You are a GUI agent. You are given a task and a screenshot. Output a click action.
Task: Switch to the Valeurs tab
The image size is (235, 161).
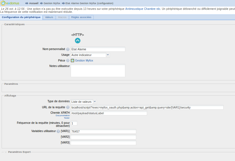(x=49, y=17)
